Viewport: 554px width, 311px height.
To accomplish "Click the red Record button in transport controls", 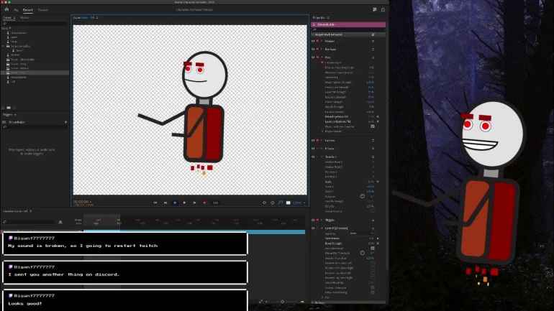I will 204,203.
